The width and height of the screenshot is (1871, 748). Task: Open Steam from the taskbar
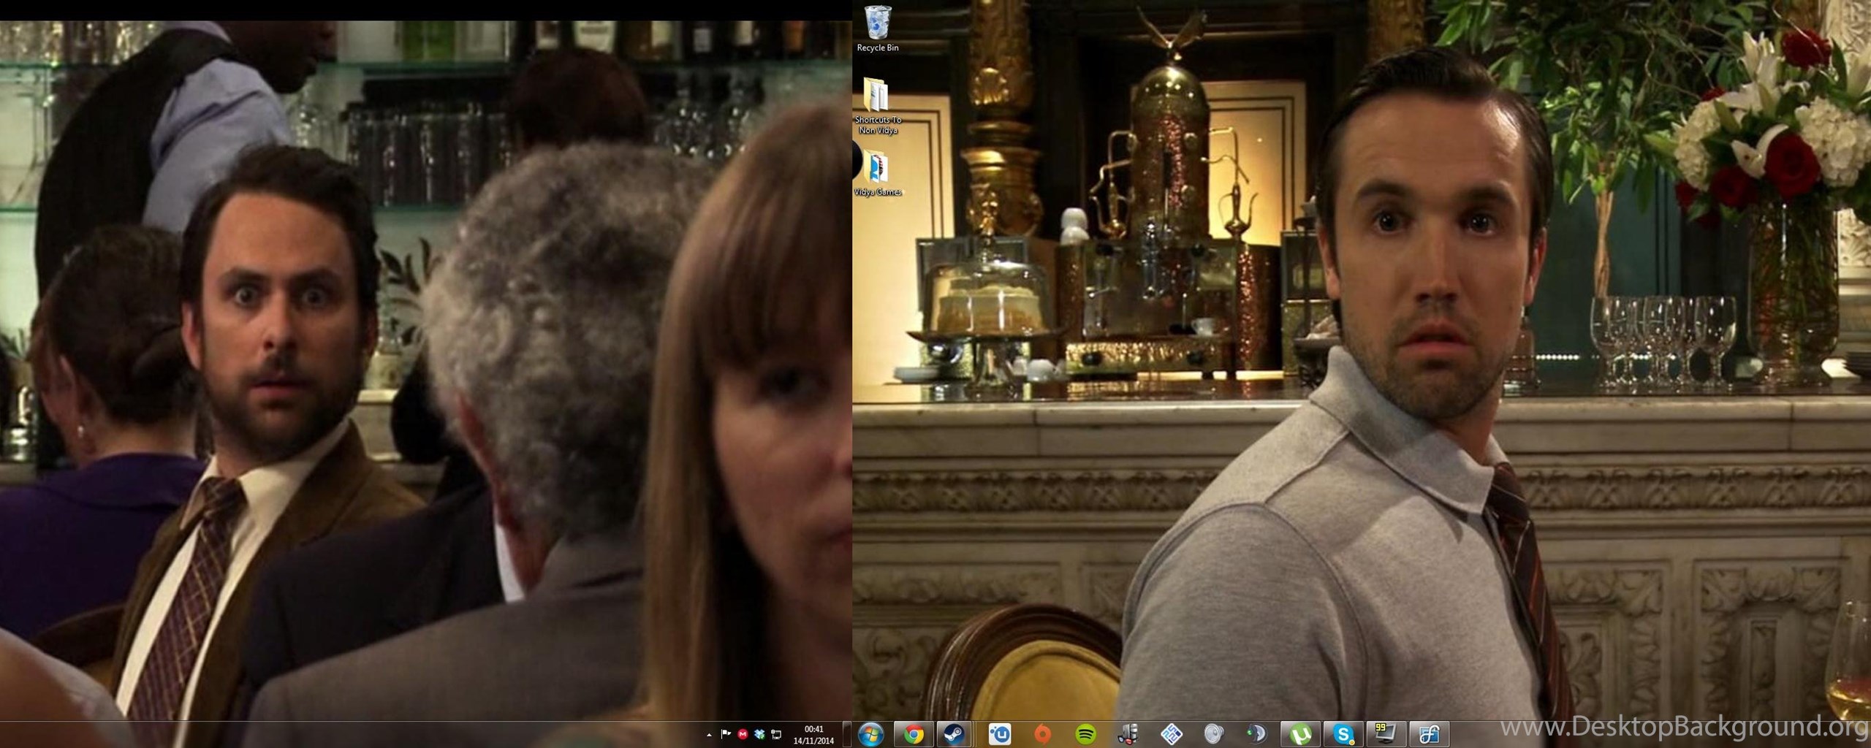954,734
